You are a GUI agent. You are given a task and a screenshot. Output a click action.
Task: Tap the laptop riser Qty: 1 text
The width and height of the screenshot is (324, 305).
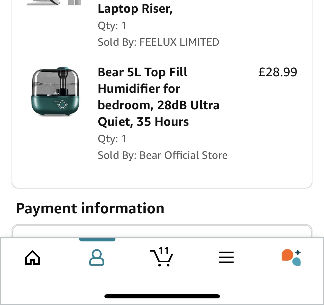tap(112, 26)
